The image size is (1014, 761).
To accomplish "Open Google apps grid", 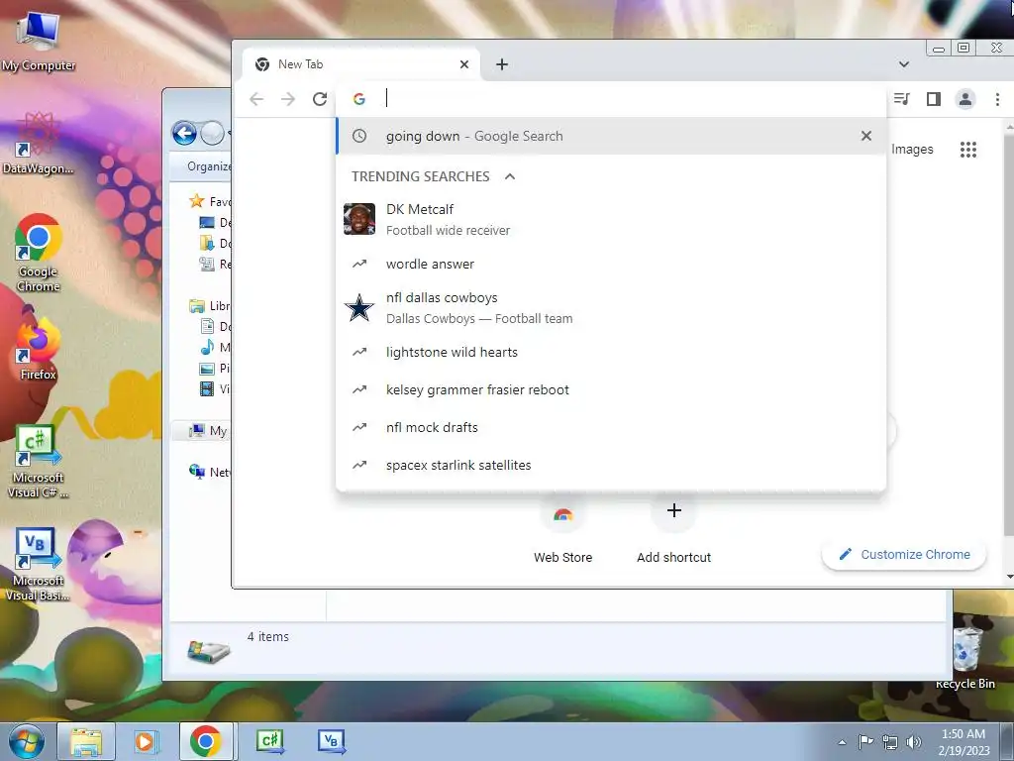I will (968, 150).
